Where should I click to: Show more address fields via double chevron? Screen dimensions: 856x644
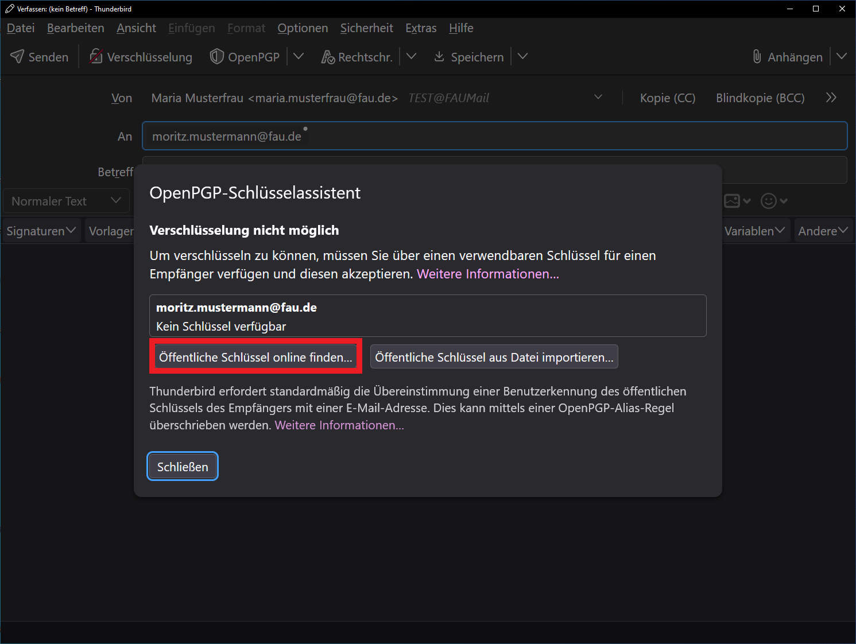(831, 98)
